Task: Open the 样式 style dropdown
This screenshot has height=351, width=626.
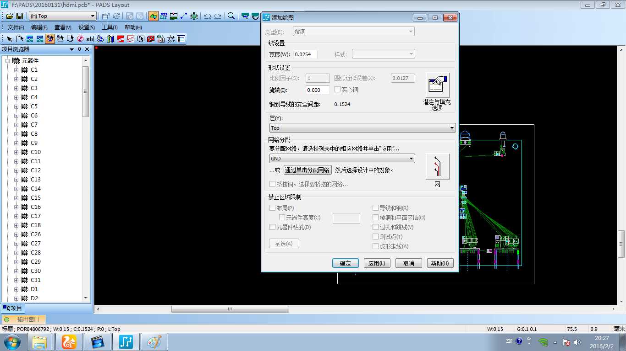Action: point(383,54)
